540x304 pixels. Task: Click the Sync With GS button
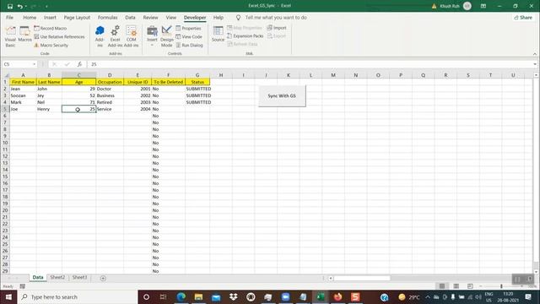282,95
